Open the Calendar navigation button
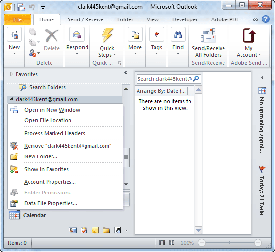275x252 pixels. tap(67, 215)
